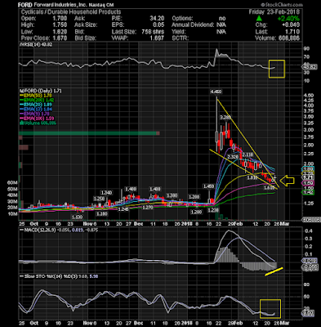The image size is (321, 327).
Task: Click the 4.50 value on the price axis
Action: [308, 96]
